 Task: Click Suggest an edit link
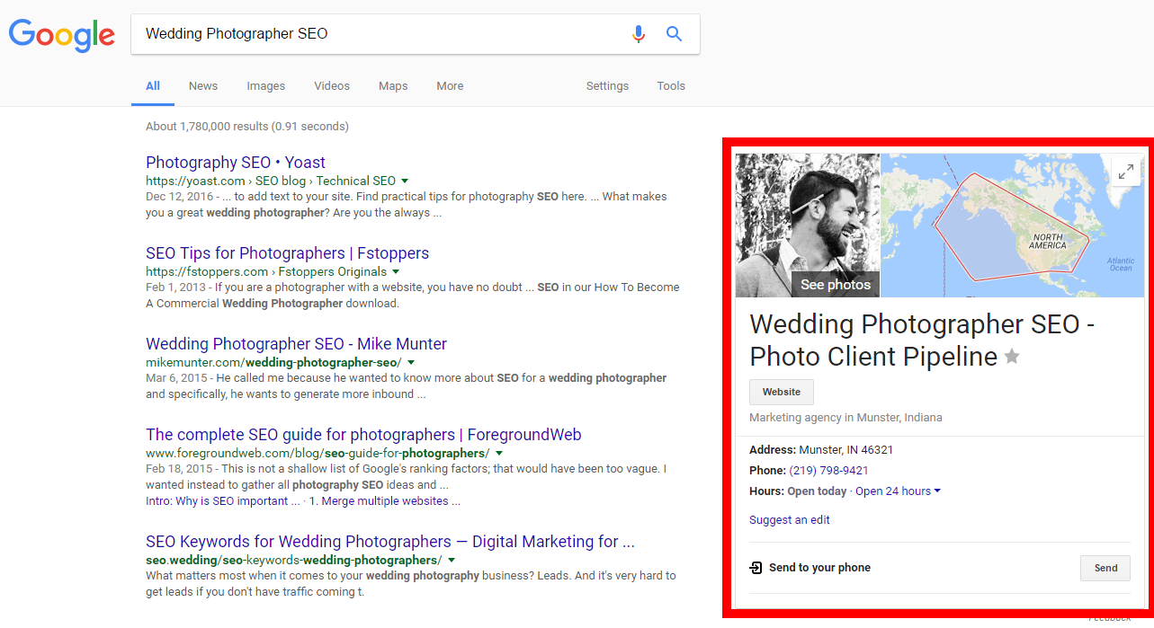[790, 520]
